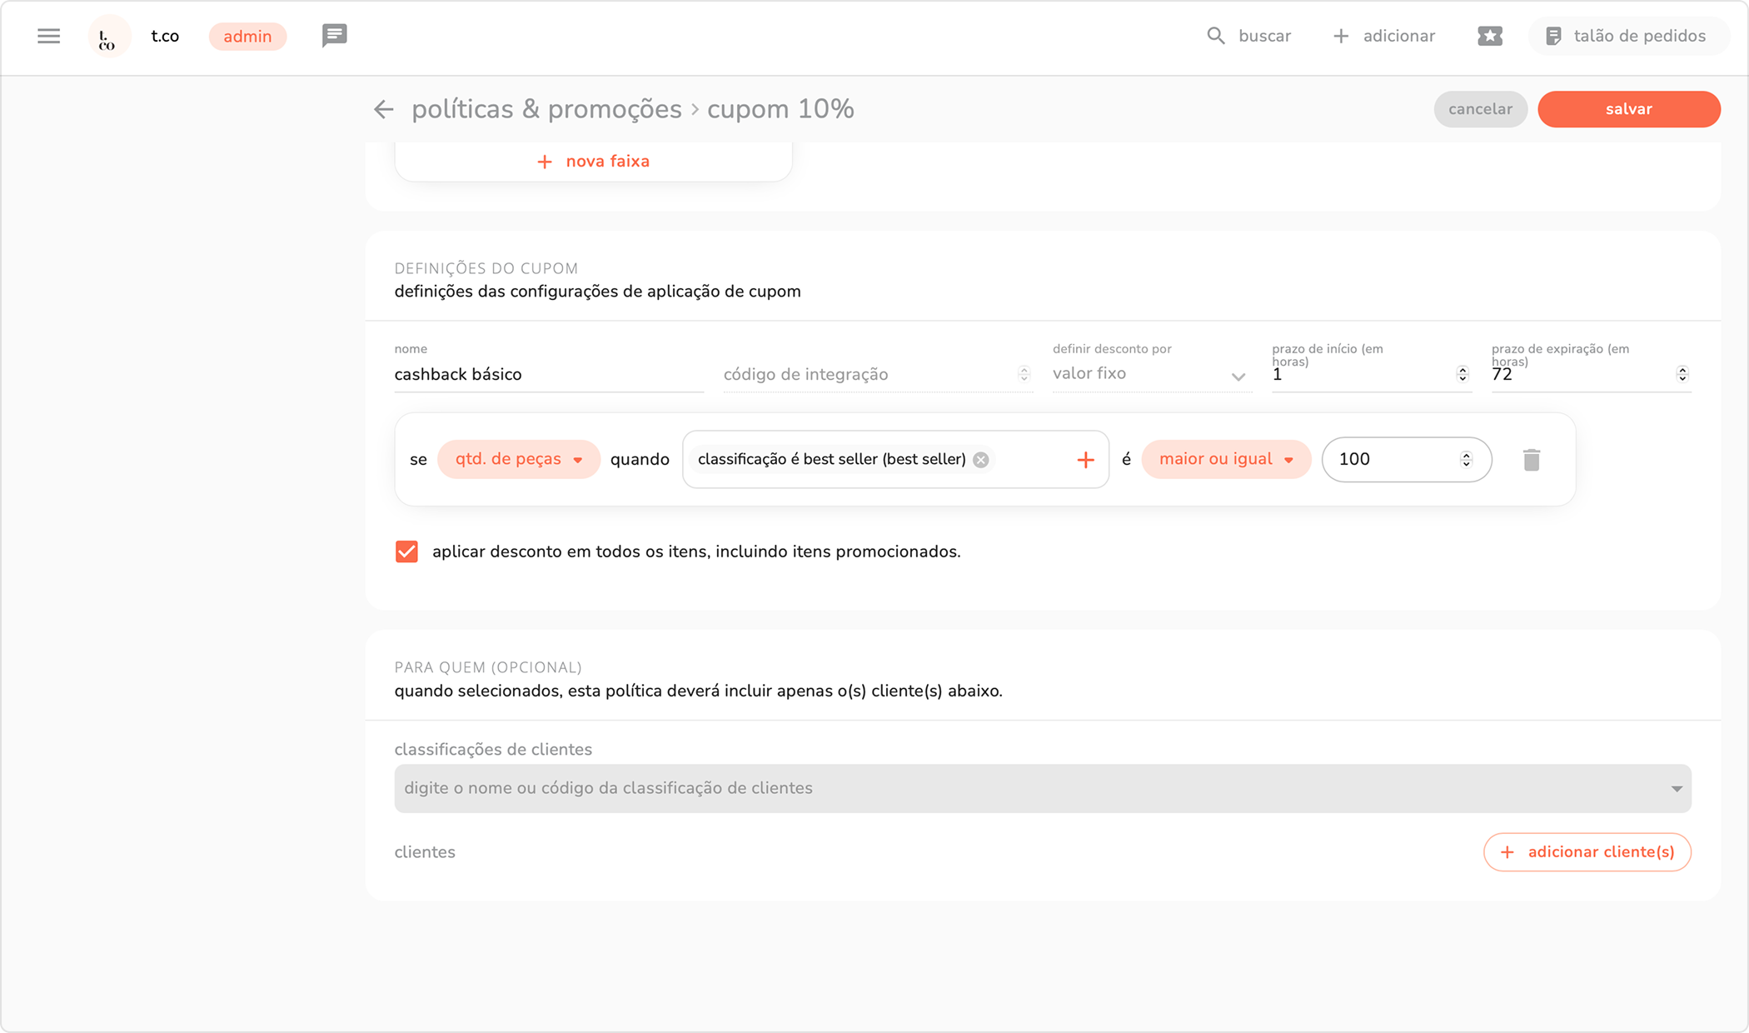This screenshot has width=1749, height=1033.
Task: Open the star ticket icon
Action: pyautogui.click(x=1489, y=36)
